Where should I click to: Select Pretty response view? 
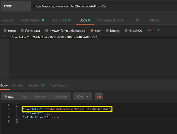[9, 97]
